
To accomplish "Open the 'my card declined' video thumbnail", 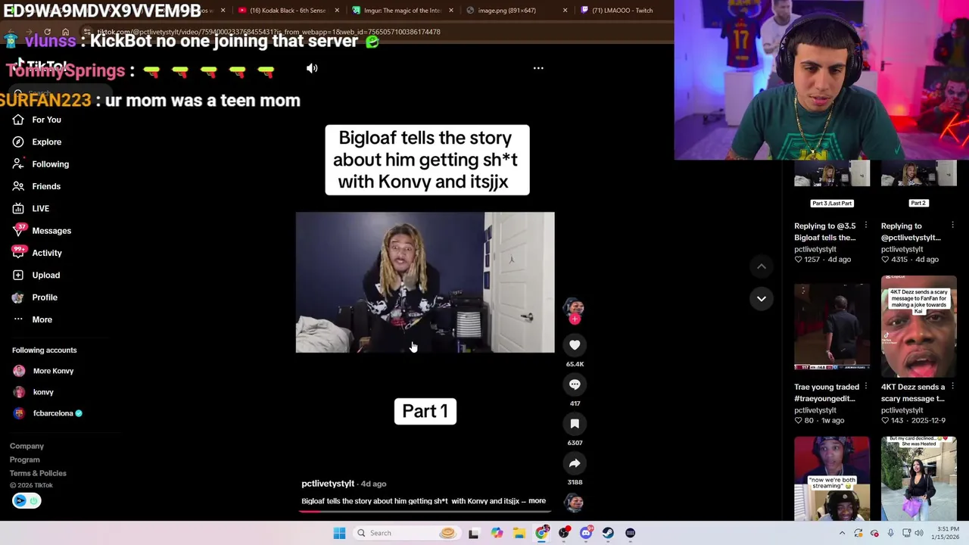I will click(918, 478).
